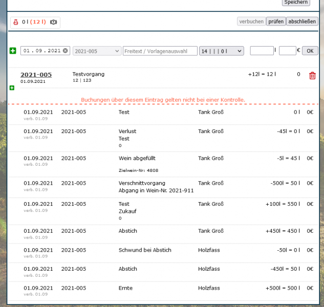
Task: Choose the abschließen option
Action: (x=302, y=21)
